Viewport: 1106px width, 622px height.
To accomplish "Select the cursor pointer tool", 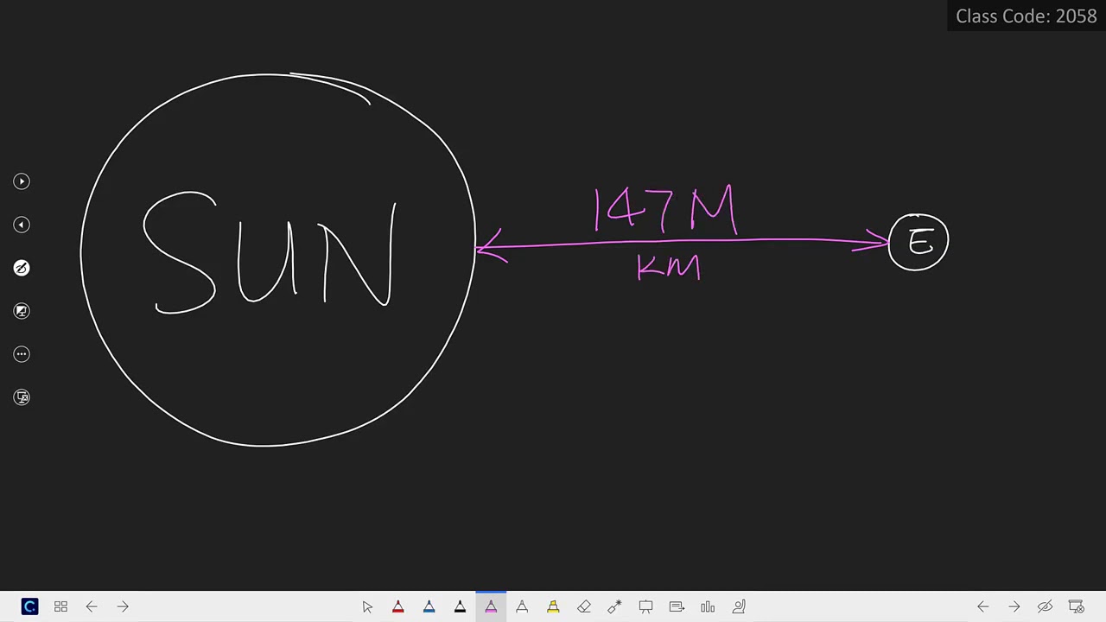I will coord(367,606).
